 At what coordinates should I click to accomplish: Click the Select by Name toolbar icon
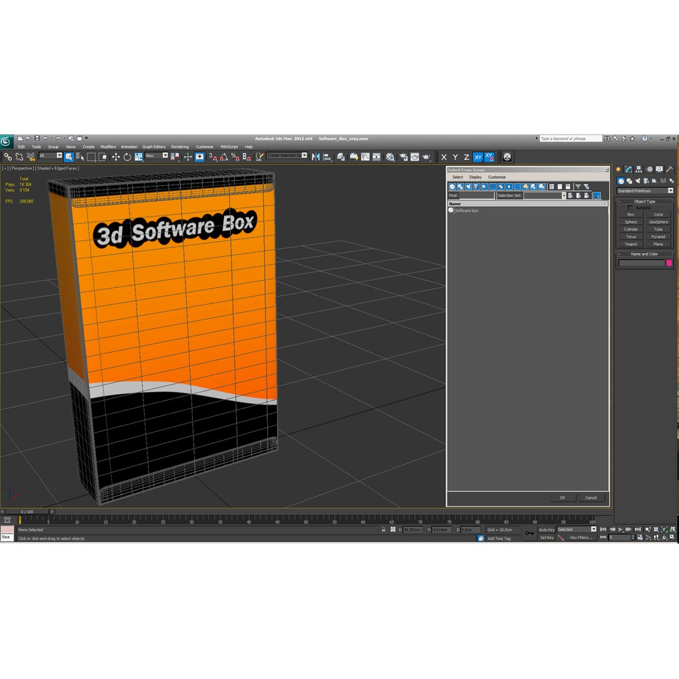point(80,157)
